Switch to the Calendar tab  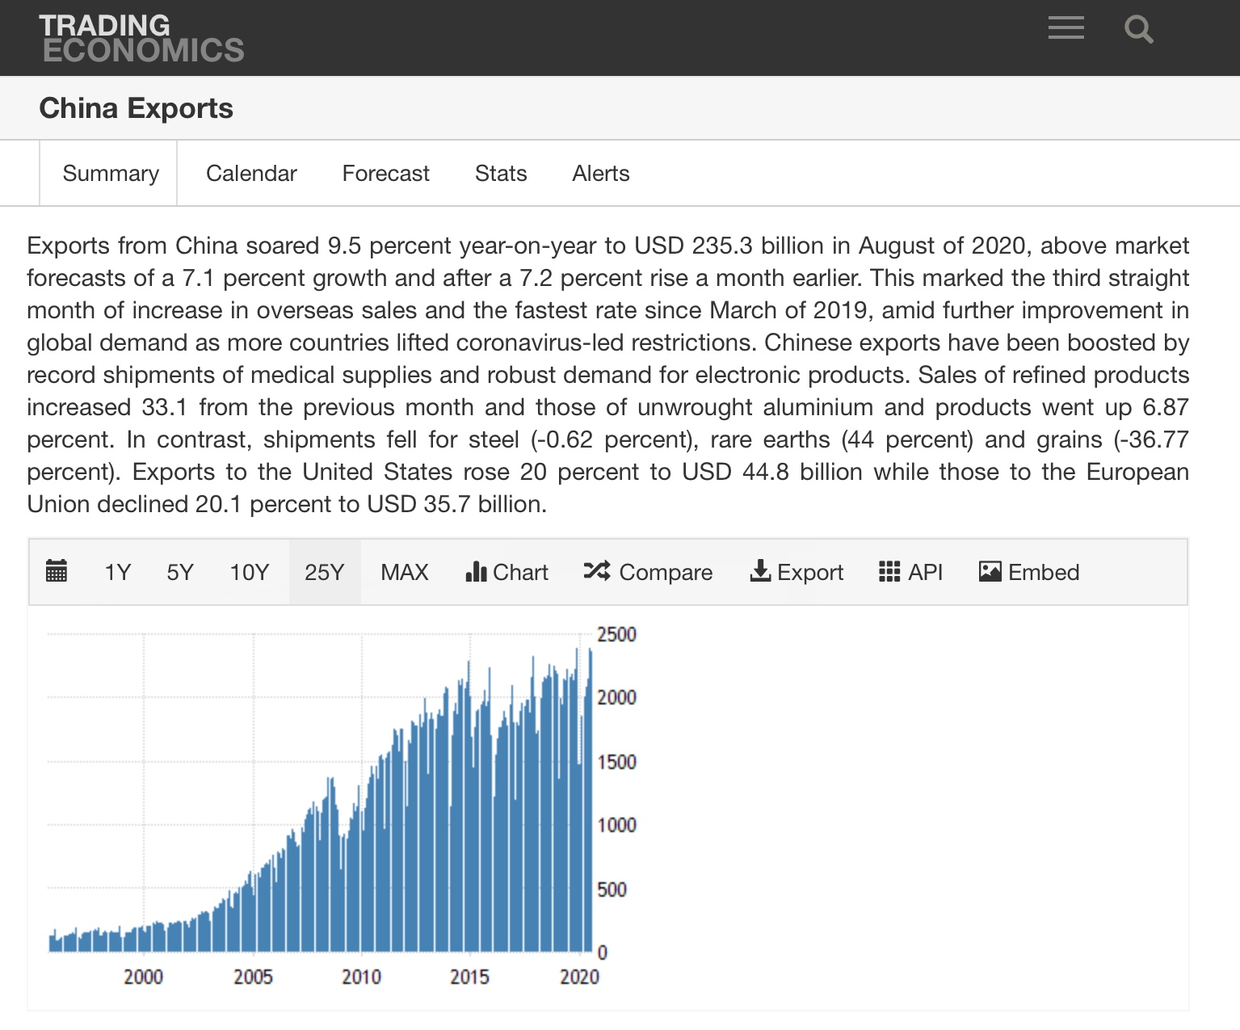pos(251,173)
